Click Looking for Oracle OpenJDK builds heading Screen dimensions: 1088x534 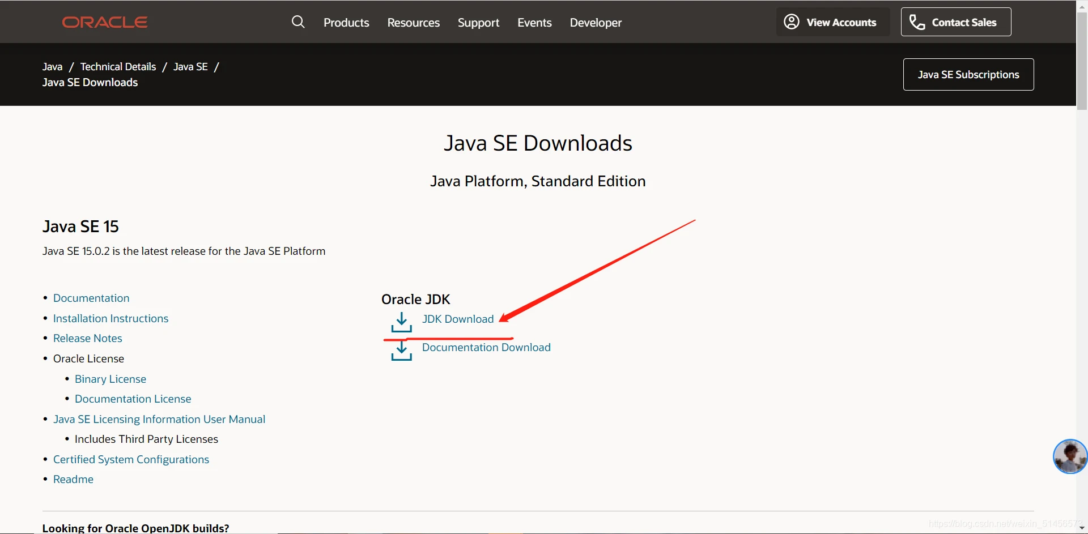pos(136,528)
